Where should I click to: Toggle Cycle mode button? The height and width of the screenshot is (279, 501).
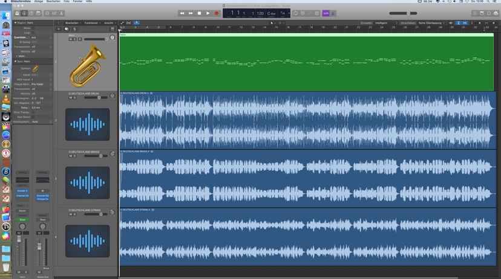[x=296, y=13]
